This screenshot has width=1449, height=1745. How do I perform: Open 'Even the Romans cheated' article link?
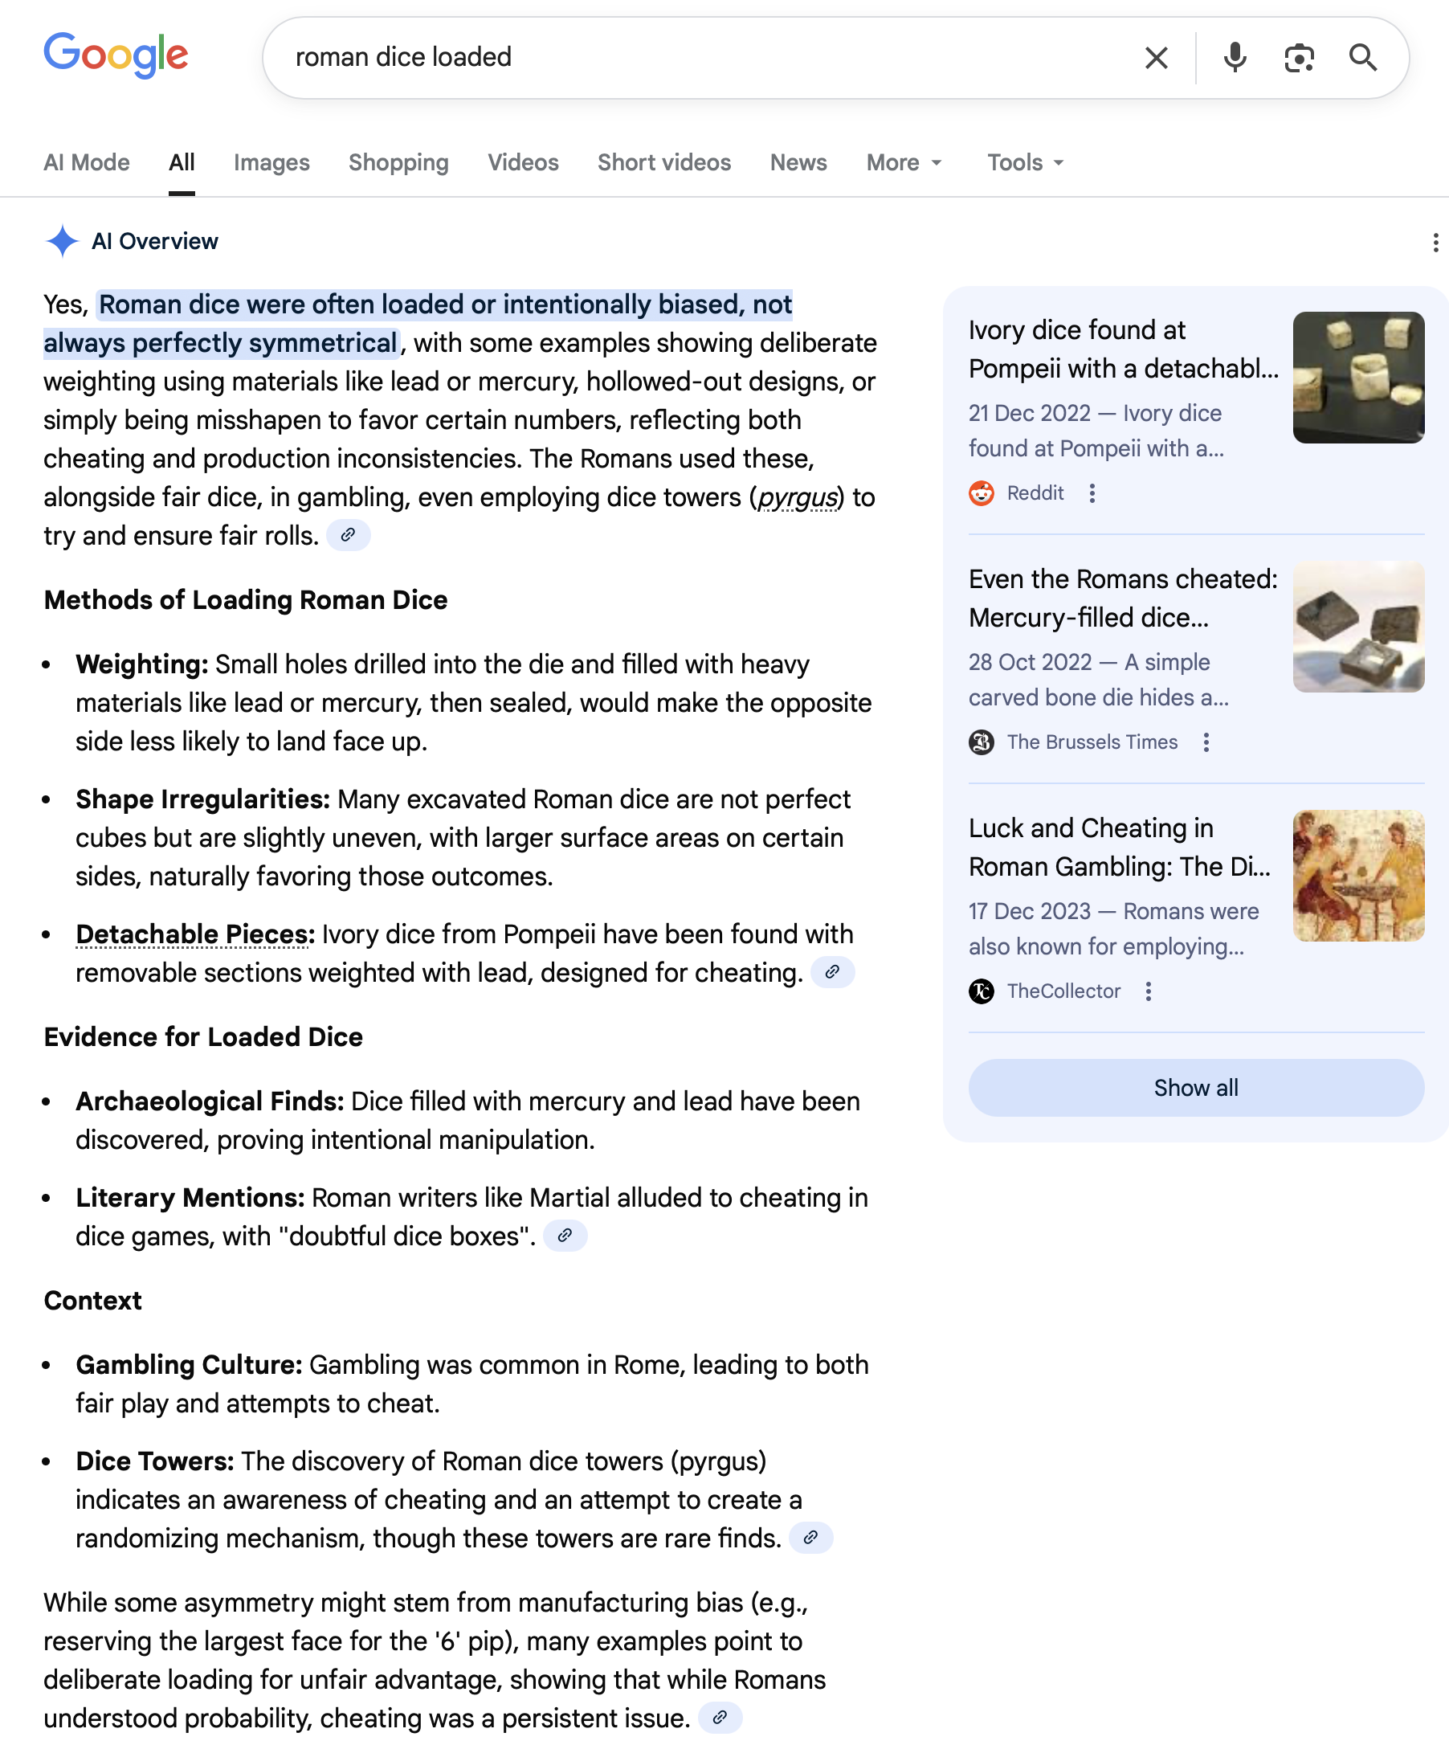pos(1122,599)
